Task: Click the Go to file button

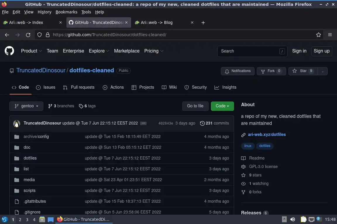Action: tap(195, 106)
